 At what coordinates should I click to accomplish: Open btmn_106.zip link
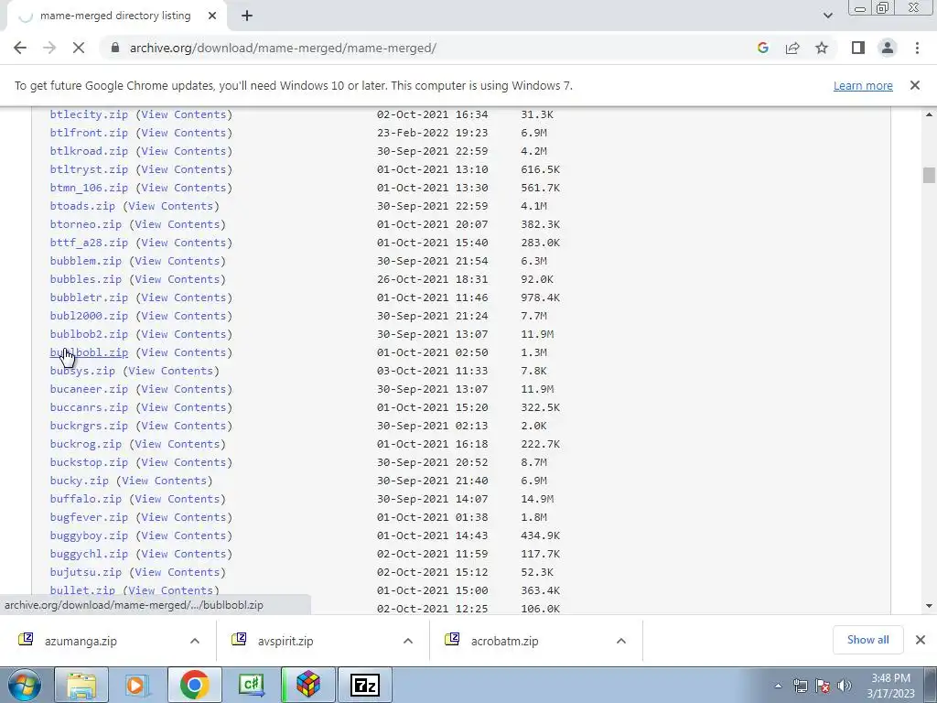coord(89,188)
